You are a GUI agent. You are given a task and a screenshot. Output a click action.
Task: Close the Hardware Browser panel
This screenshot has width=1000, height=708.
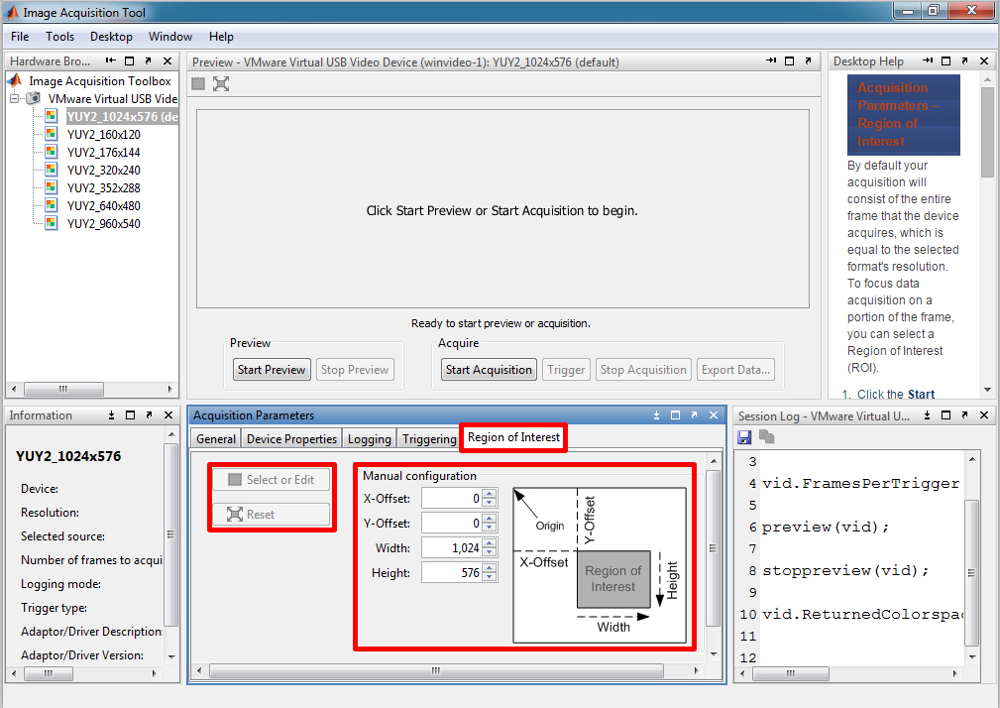pyautogui.click(x=167, y=61)
